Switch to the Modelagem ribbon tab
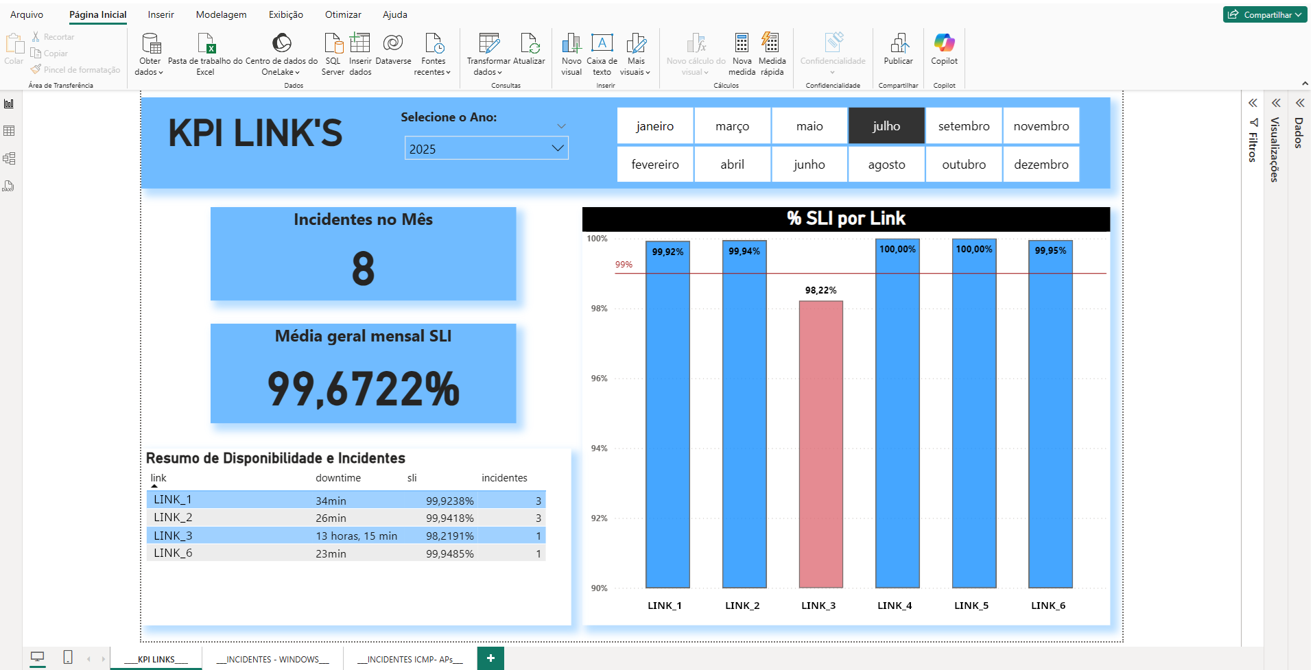The width and height of the screenshot is (1315, 670). (220, 14)
